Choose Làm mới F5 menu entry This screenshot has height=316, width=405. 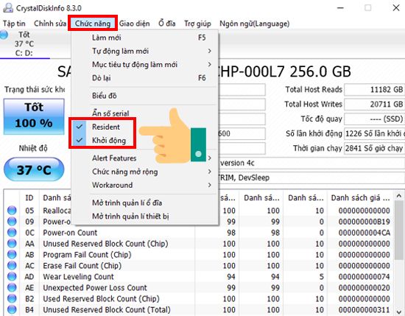[144, 38]
